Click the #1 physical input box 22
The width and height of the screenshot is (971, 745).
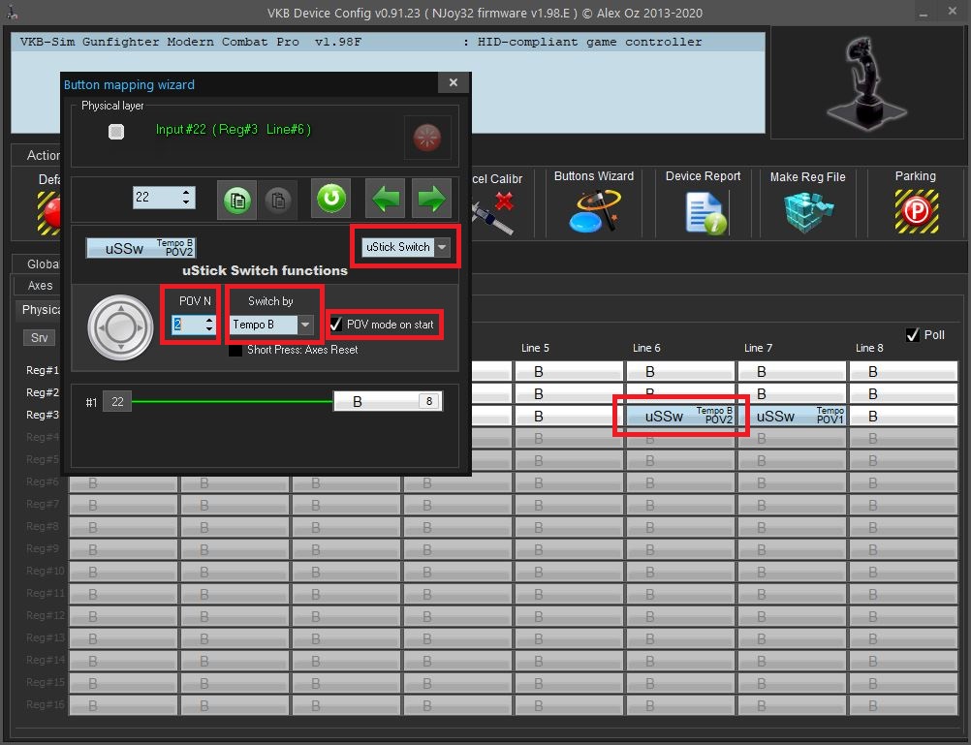(x=117, y=402)
